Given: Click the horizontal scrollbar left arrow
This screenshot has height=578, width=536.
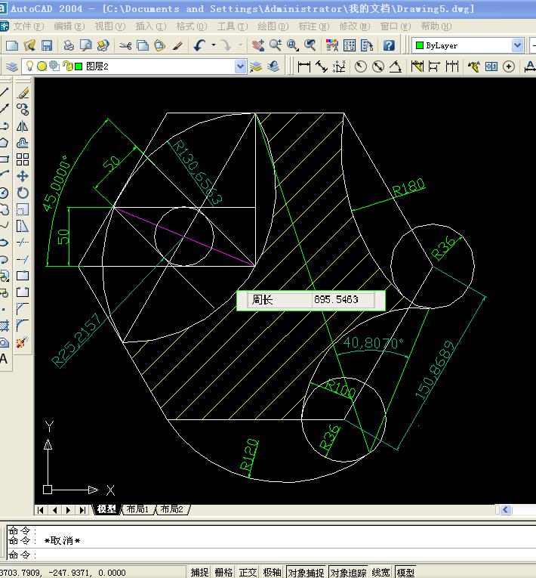Looking at the screenshot, I should (x=505, y=509).
